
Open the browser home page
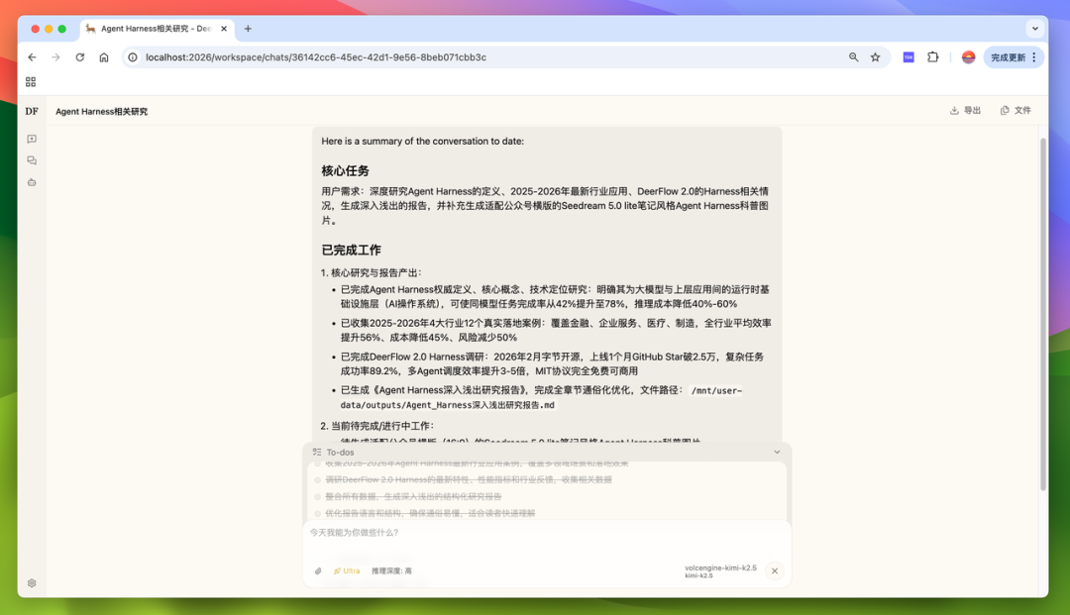104,57
